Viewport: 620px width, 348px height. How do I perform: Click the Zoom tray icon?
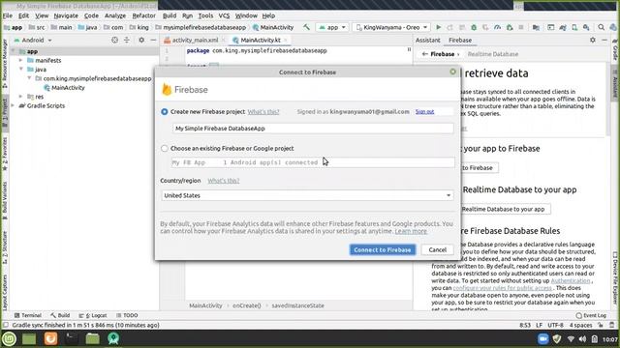(x=543, y=339)
